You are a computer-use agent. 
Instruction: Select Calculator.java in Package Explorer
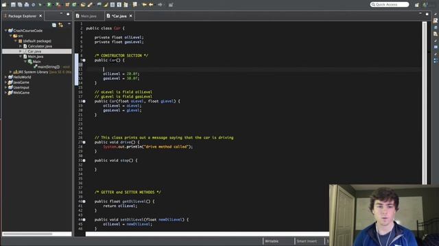pyautogui.click(x=40, y=46)
